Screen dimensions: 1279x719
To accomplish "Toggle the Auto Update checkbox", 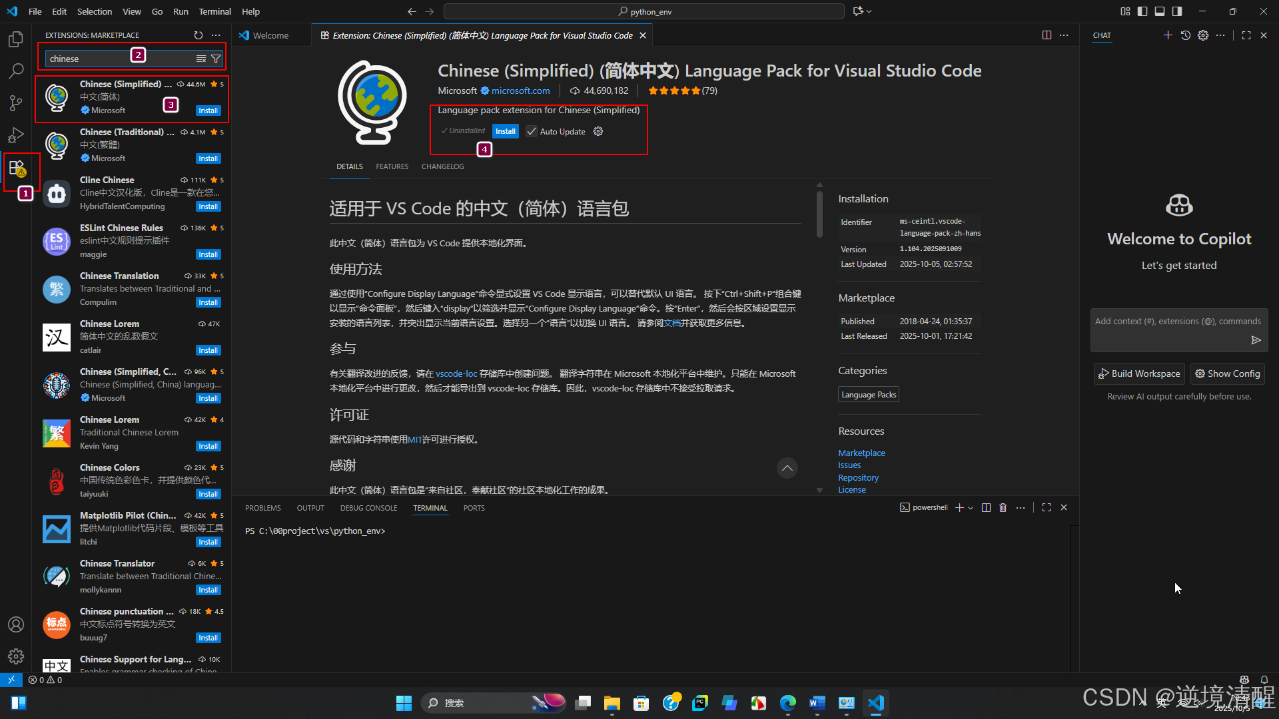I will 532,131.
